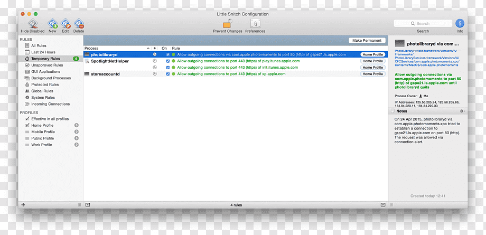The height and width of the screenshot is (235, 486).
Task: Click the notes text about 24 Apr 2015
Action: click(427, 130)
